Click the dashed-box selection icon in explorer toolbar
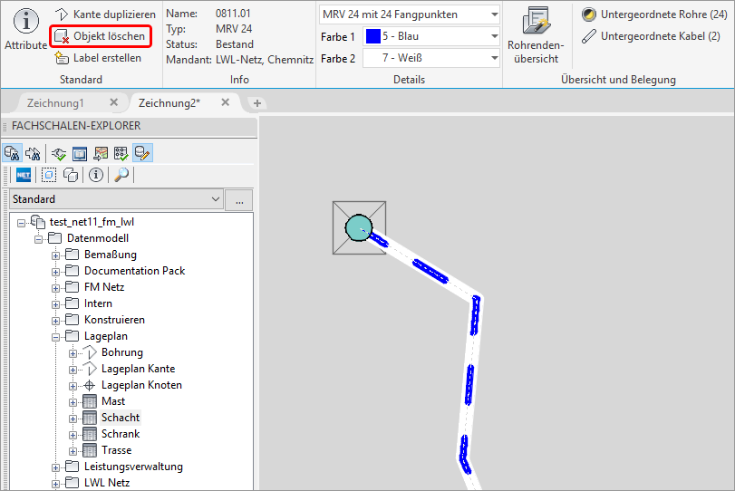The width and height of the screenshot is (735, 491). [x=49, y=175]
